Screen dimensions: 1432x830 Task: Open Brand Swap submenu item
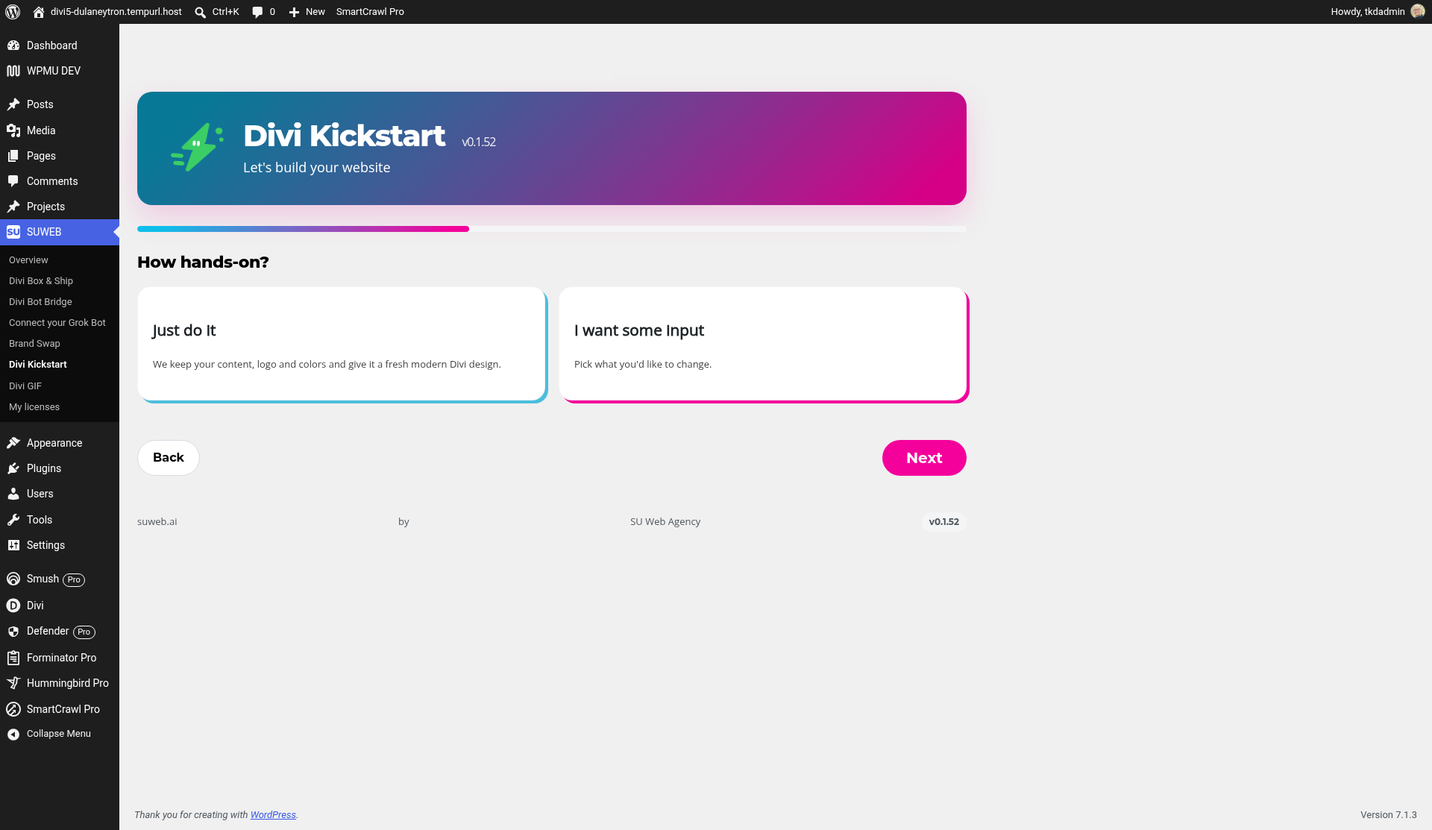click(x=34, y=344)
